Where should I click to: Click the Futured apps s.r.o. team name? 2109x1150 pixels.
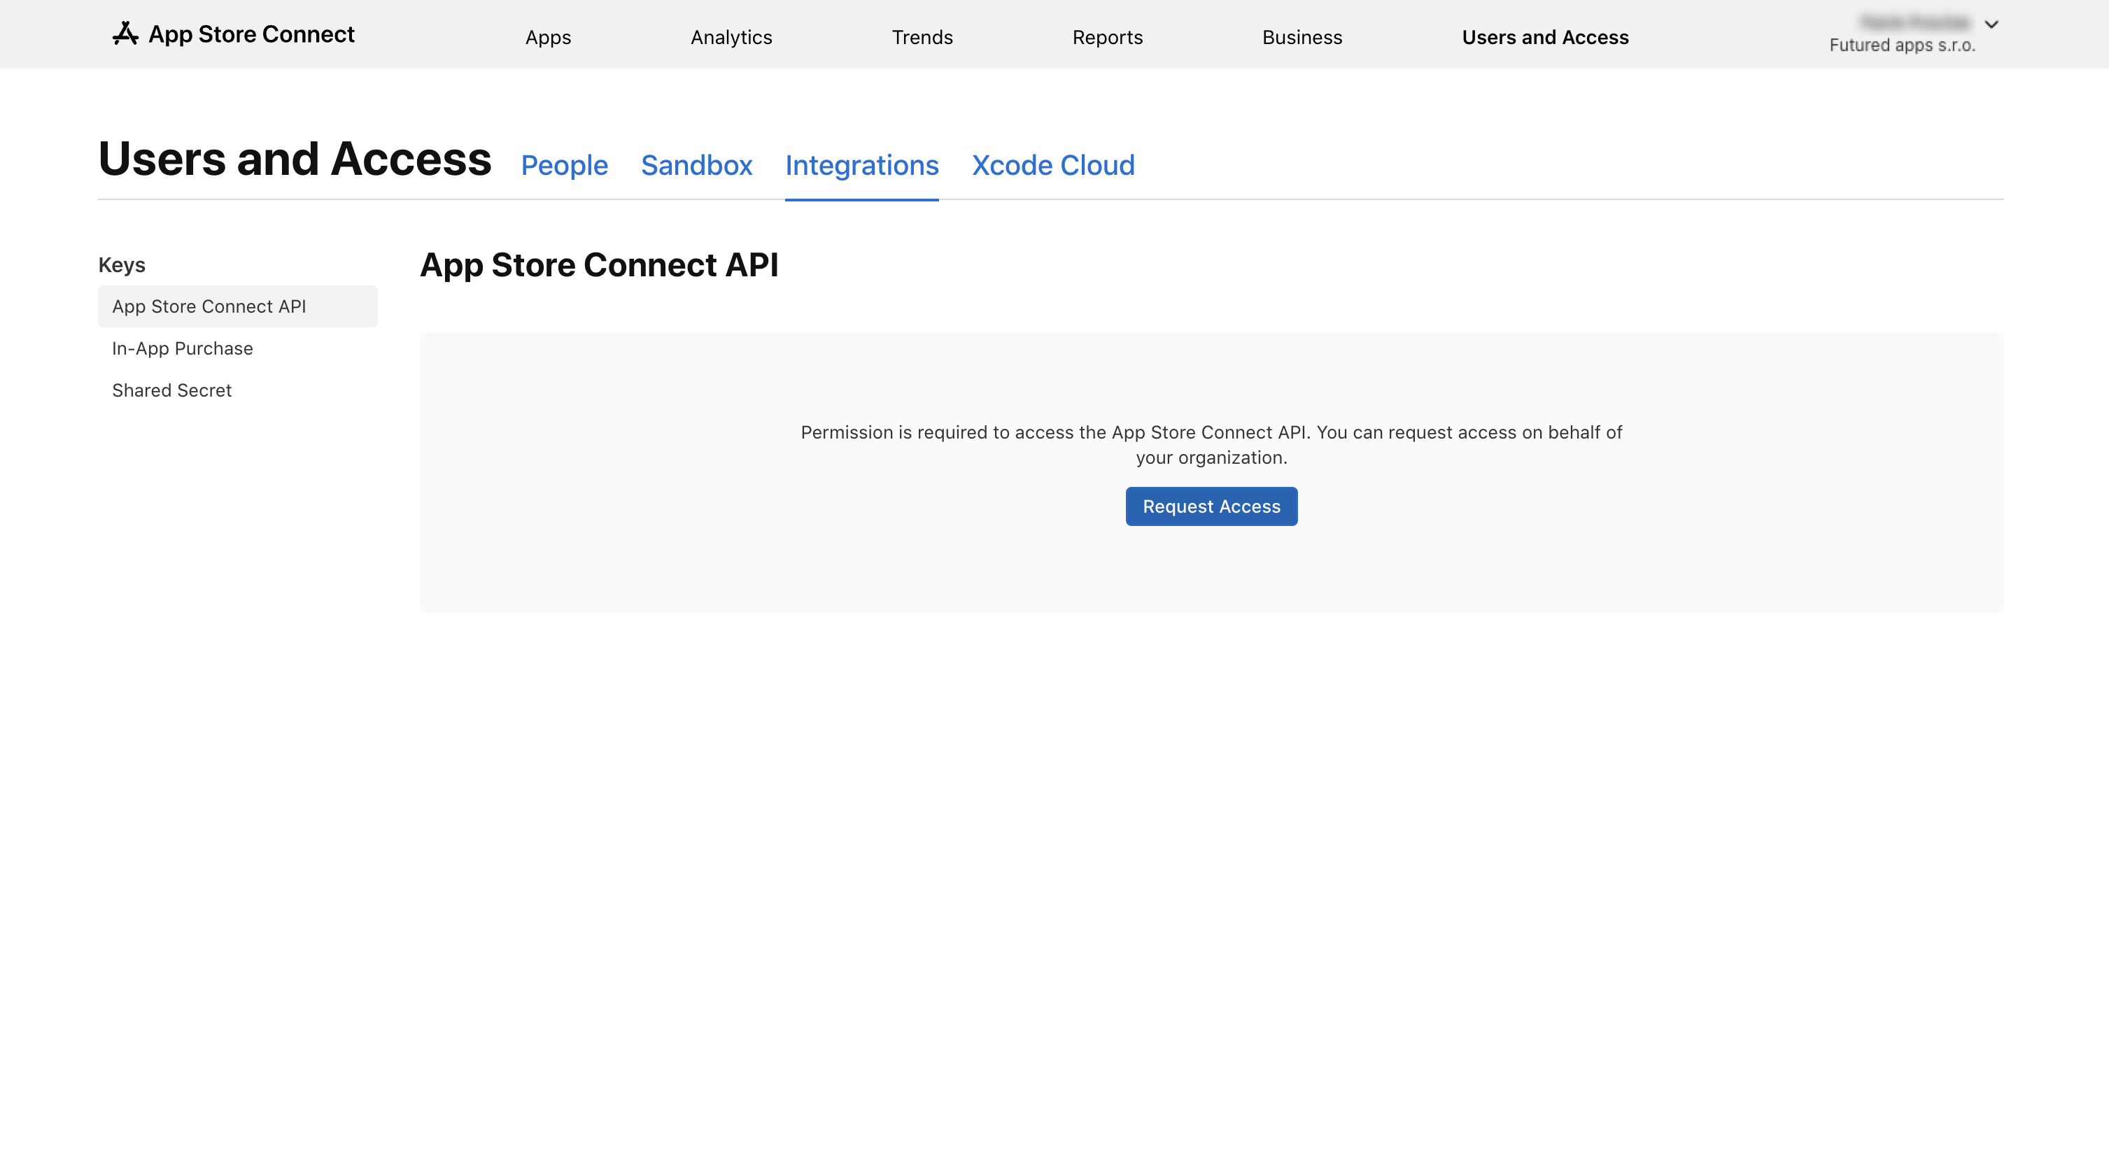(x=1901, y=45)
